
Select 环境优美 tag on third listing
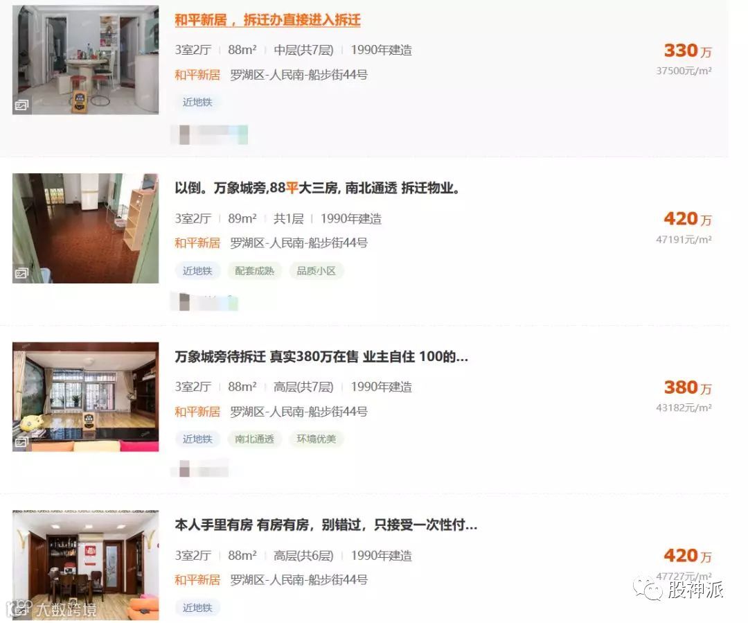317,439
